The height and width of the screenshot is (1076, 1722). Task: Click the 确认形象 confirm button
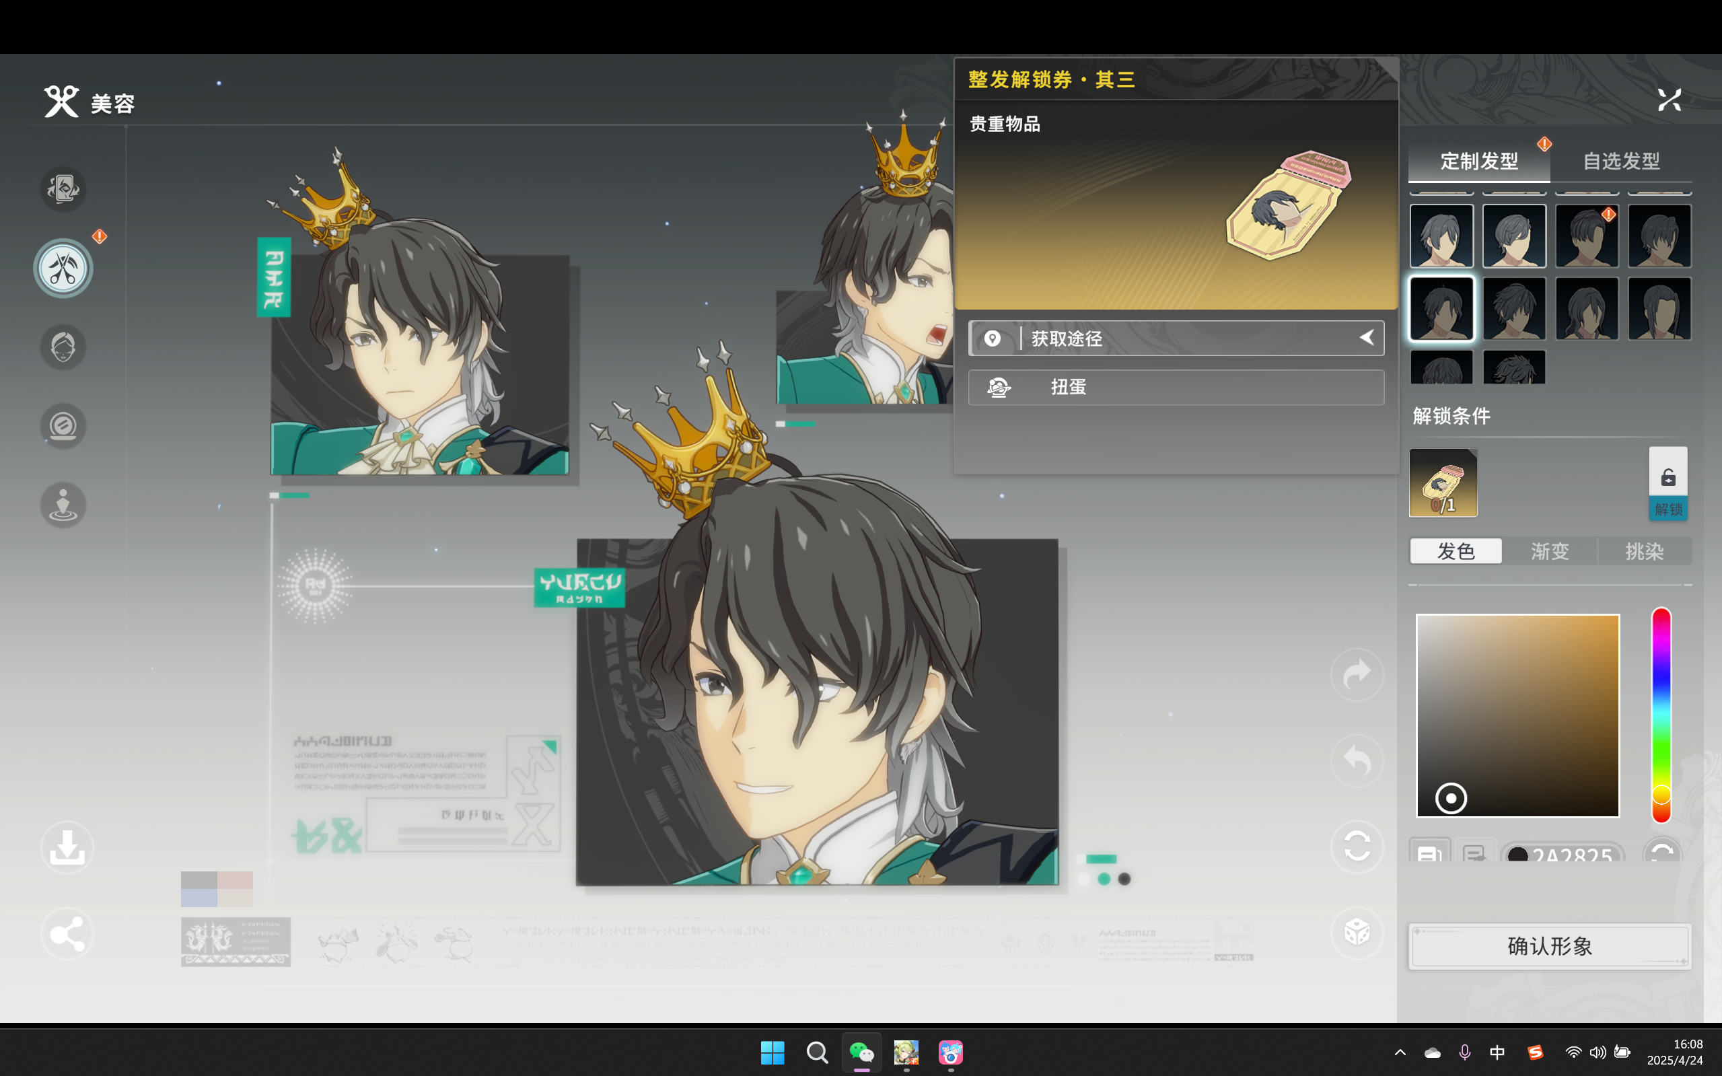pos(1550,947)
